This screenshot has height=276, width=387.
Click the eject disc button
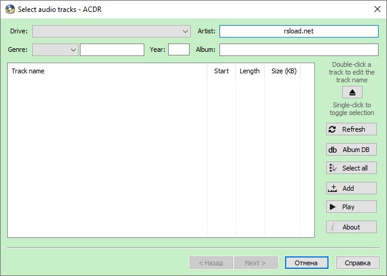(x=352, y=92)
